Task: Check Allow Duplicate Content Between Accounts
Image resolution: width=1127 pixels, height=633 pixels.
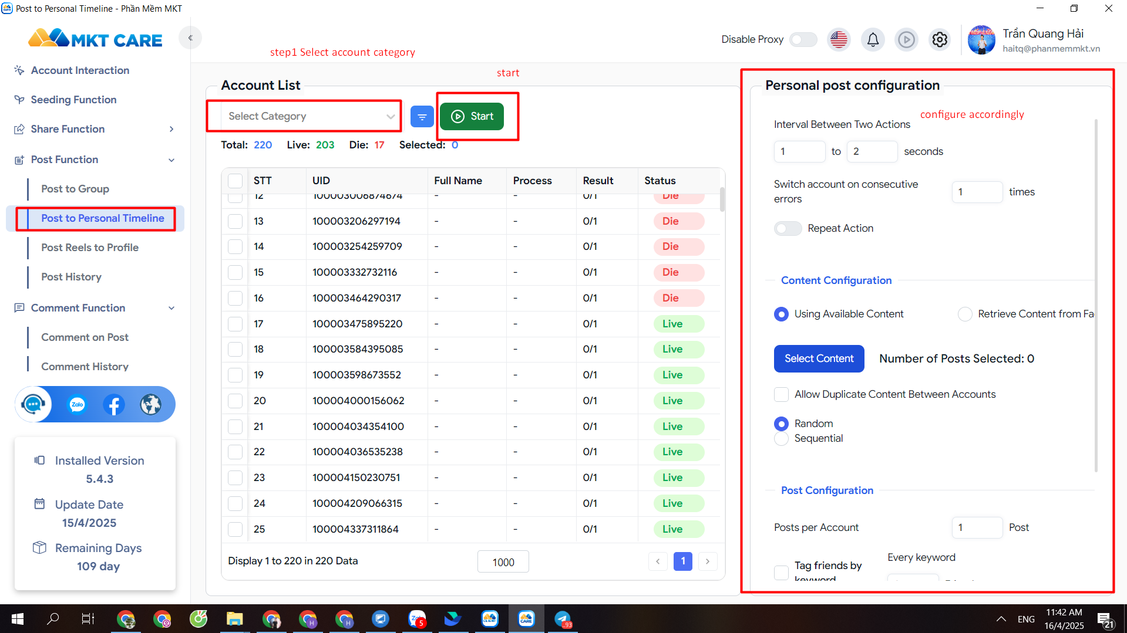Action: 781,394
